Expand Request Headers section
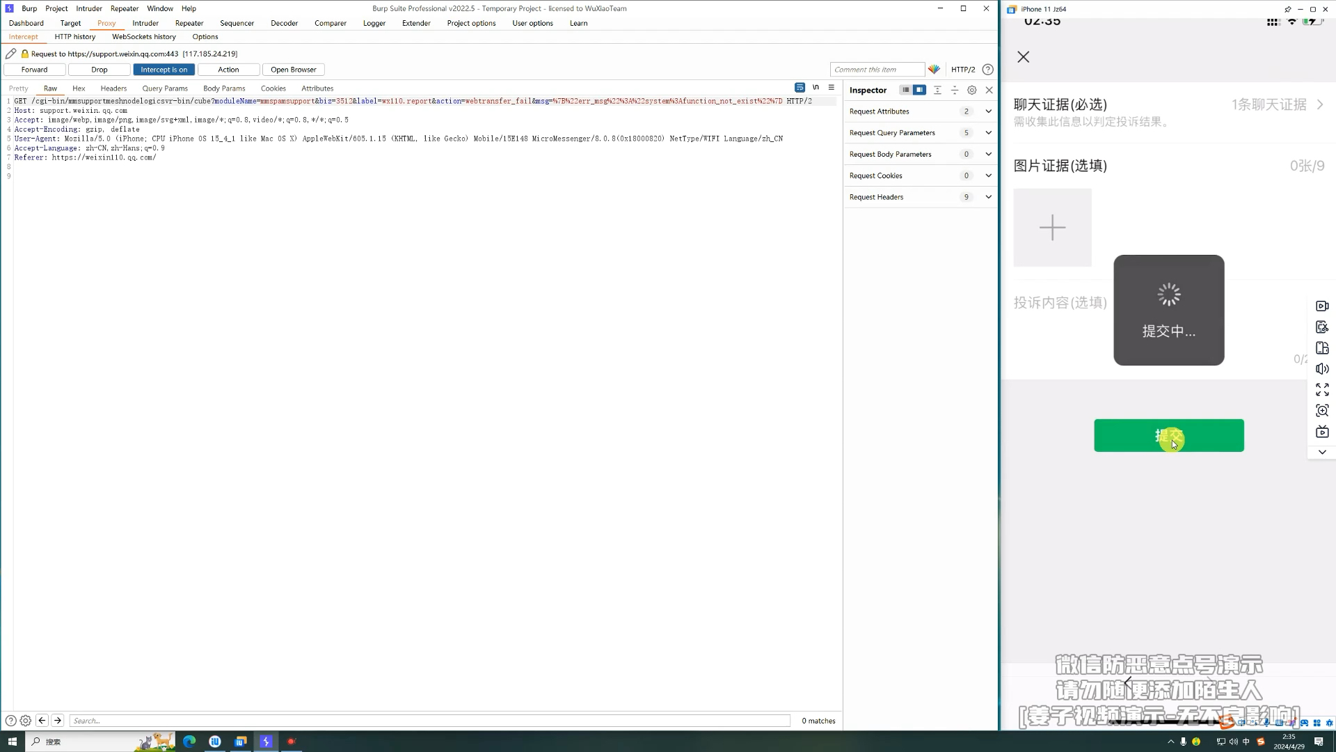The height and width of the screenshot is (752, 1336). coord(988,197)
